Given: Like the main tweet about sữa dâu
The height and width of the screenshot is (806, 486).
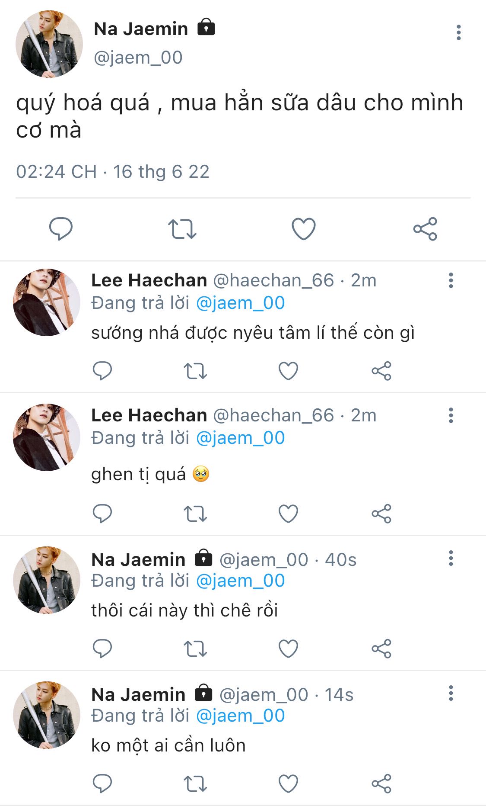Looking at the screenshot, I should click(x=304, y=228).
